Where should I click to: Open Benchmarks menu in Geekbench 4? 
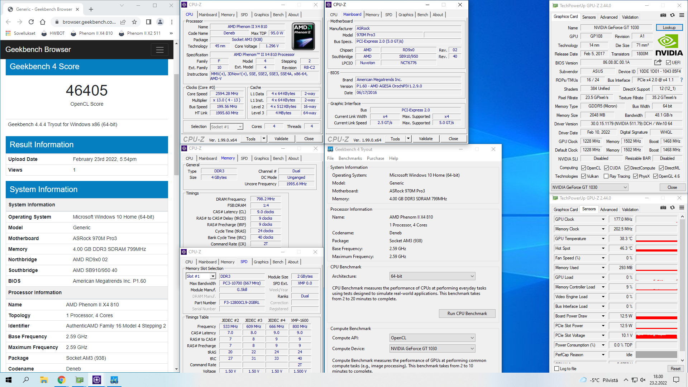[x=350, y=158]
